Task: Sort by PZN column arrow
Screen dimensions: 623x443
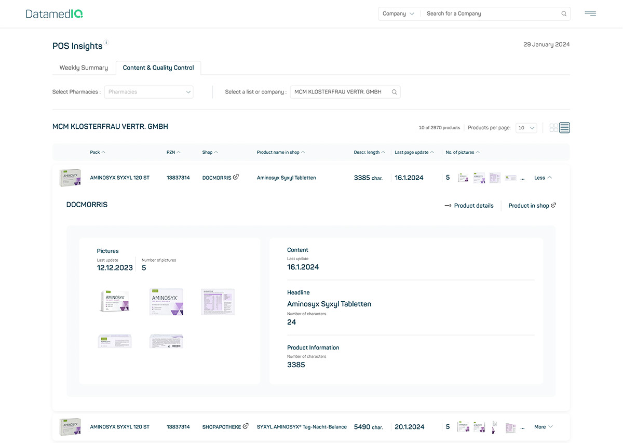Action: (179, 152)
